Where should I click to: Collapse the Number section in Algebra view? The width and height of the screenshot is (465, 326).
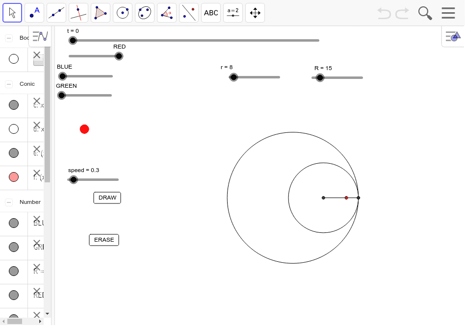click(x=8, y=201)
